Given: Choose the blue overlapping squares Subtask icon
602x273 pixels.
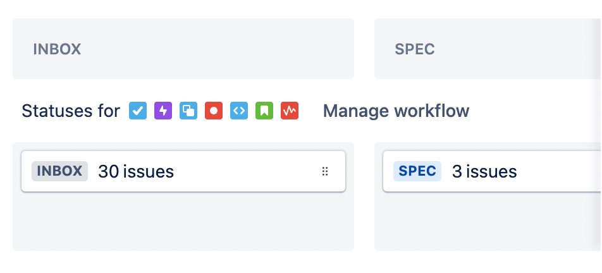Looking at the screenshot, I should click(188, 111).
